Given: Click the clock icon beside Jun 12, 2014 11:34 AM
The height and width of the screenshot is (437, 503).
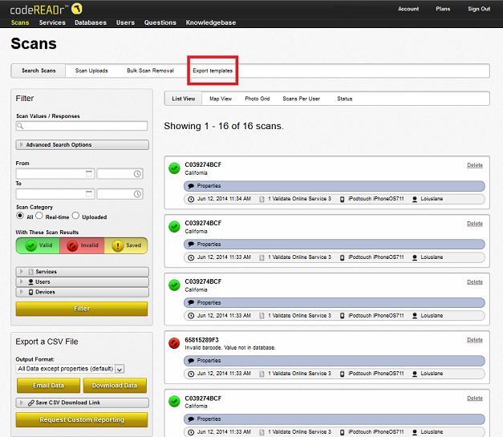Looking at the screenshot, I should [191, 199].
